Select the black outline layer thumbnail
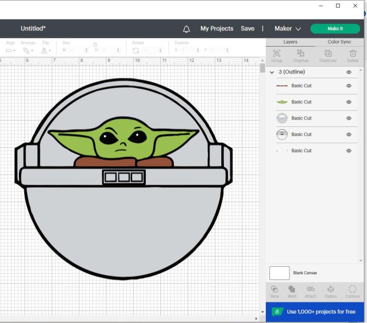Image resolution: width=367 pixels, height=323 pixels. pyautogui.click(x=282, y=134)
